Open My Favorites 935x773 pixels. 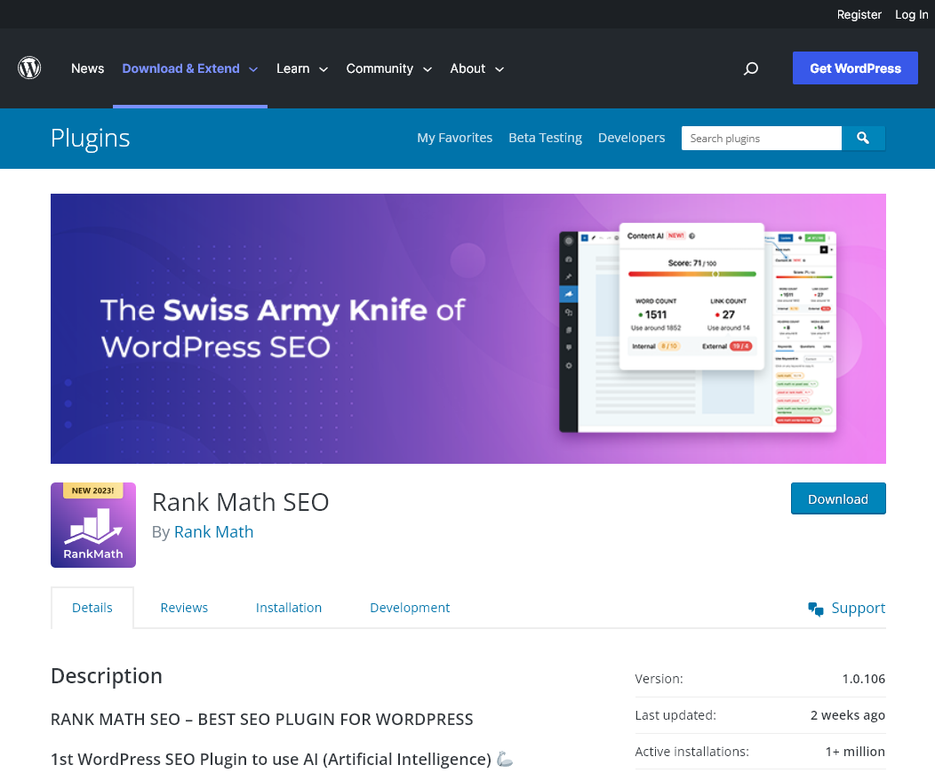tap(454, 138)
